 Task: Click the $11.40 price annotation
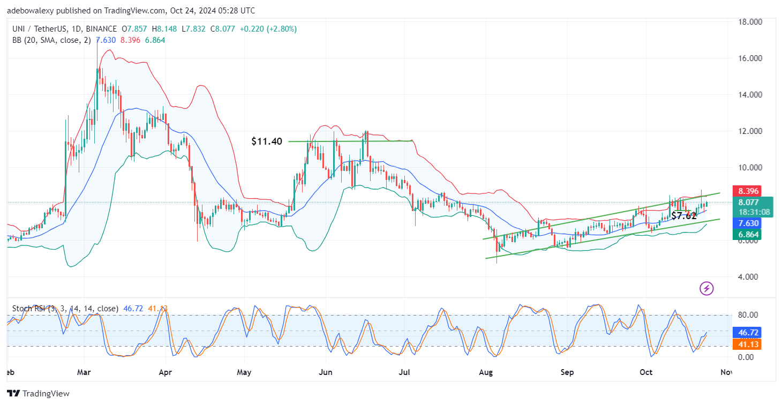[x=267, y=141]
